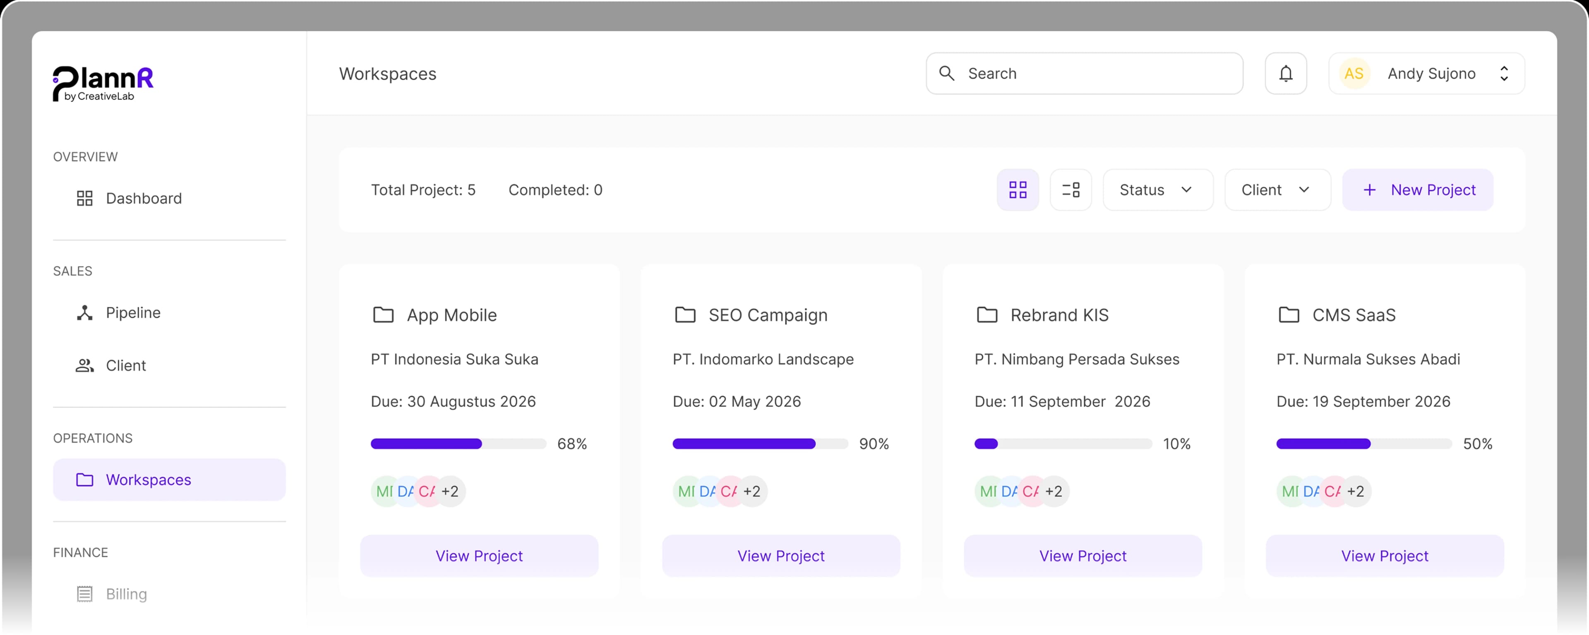This screenshot has width=1589, height=635.
Task: Switch to grid view layout
Action: click(1018, 190)
